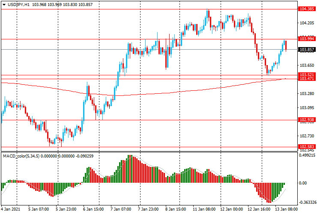The image size is (317, 214).
Task: Click the USDJPY,H1 chart title
Action: pyautogui.click(x=18, y=4)
